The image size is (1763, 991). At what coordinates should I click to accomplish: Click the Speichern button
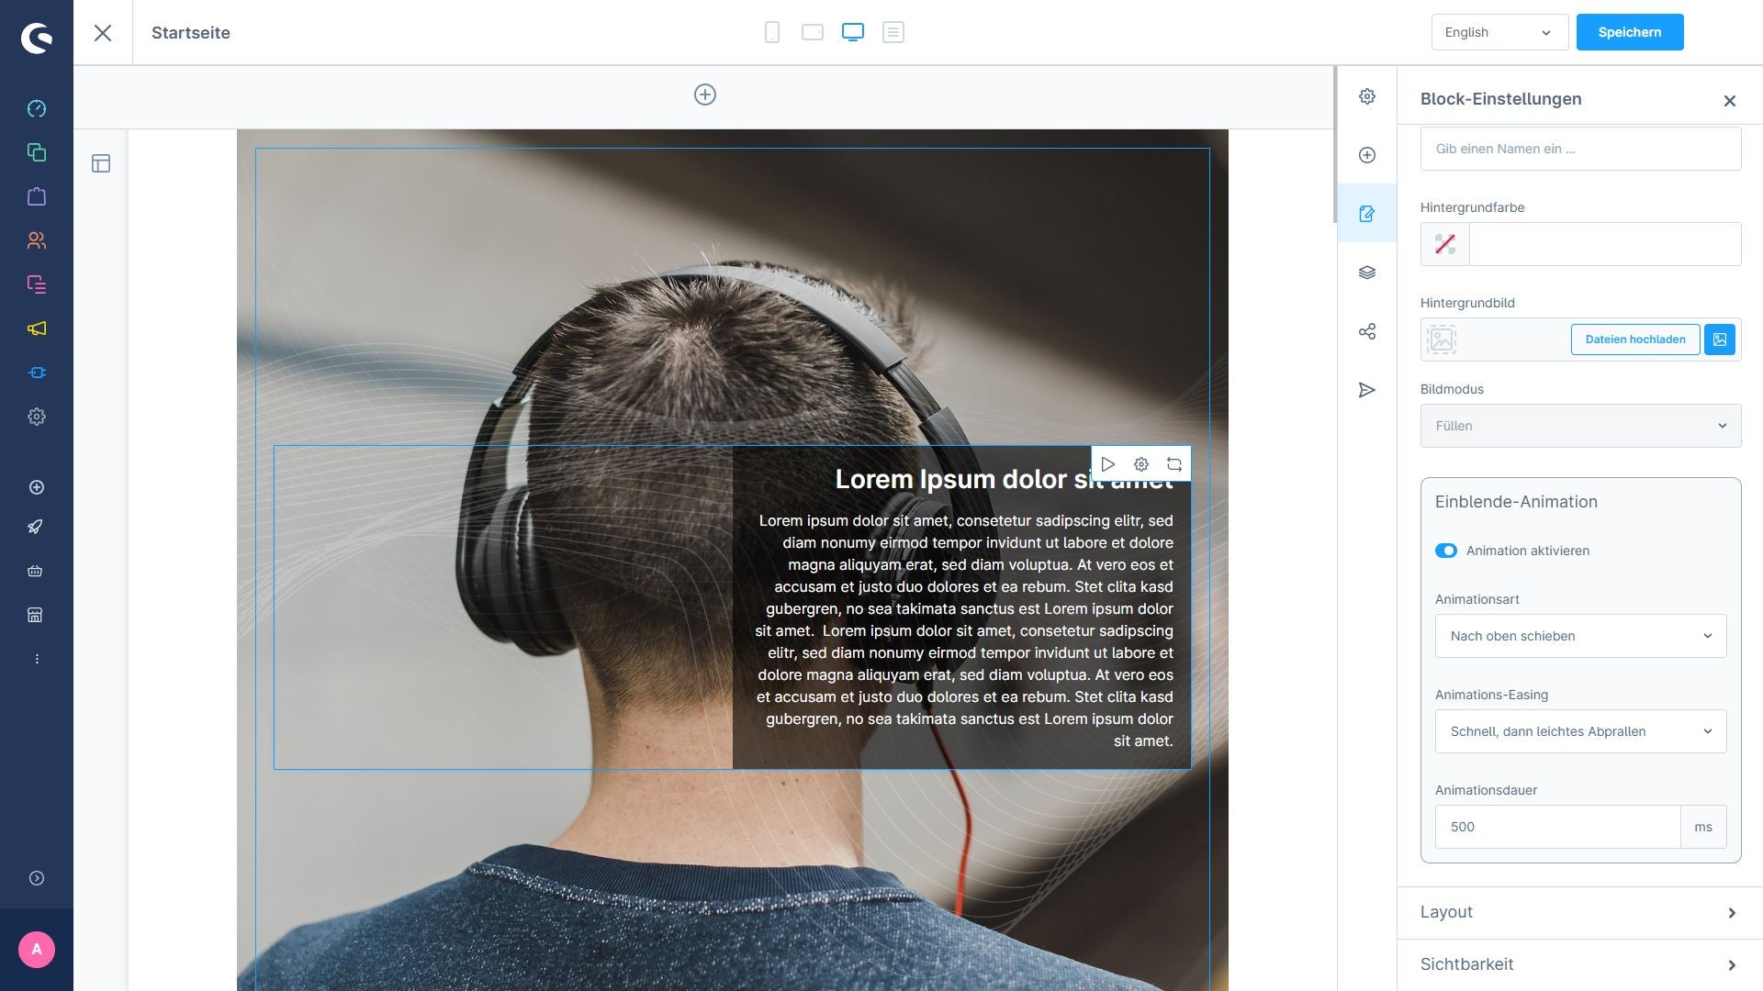(x=1629, y=31)
